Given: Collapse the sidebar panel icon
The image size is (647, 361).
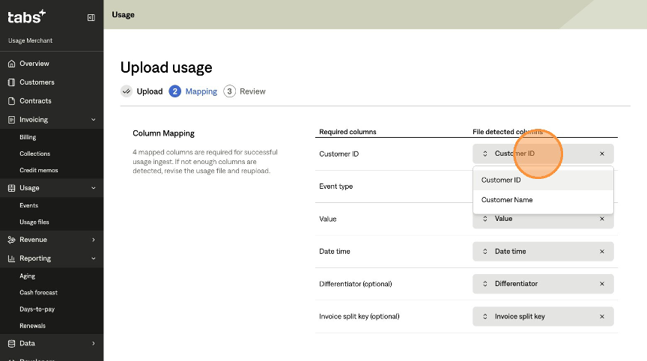Looking at the screenshot, I should tap(91, 17).
